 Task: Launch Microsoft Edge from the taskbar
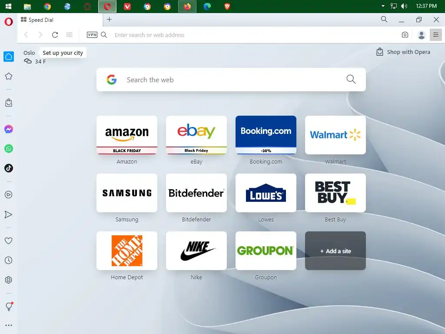207,6
